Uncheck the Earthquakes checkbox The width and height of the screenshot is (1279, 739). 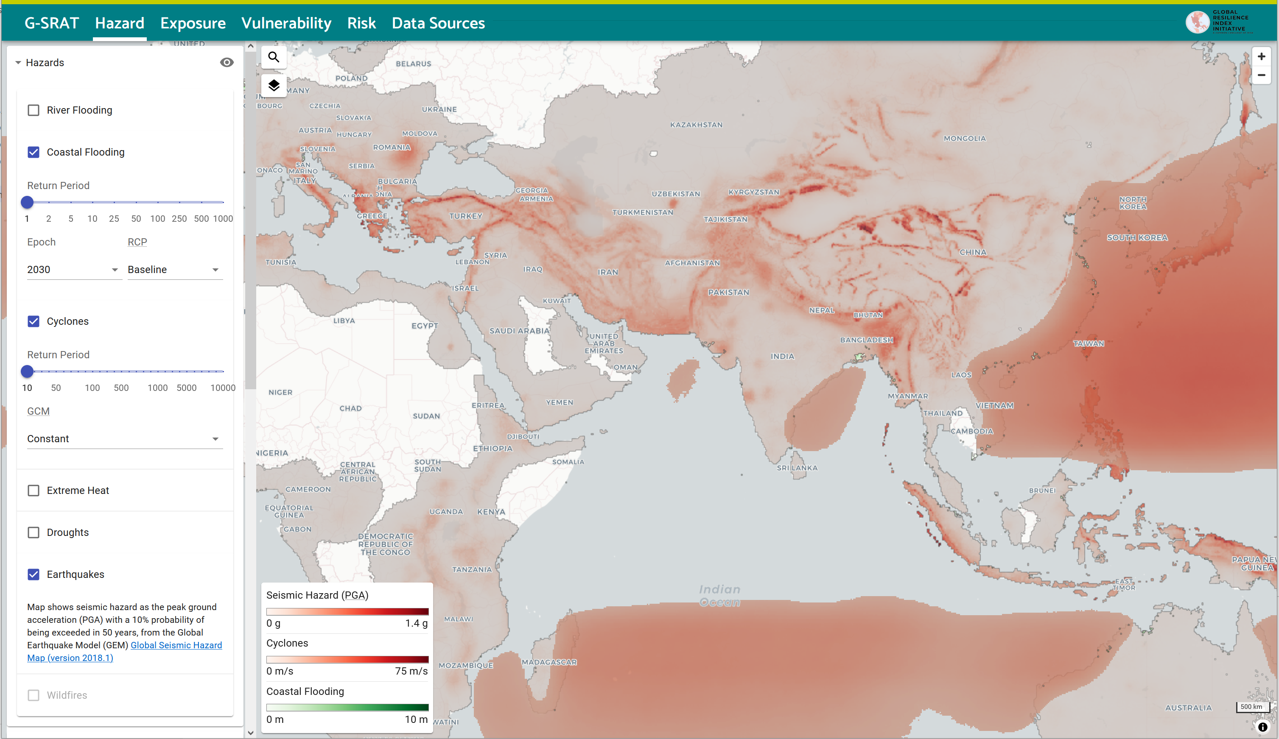[34, 574]
